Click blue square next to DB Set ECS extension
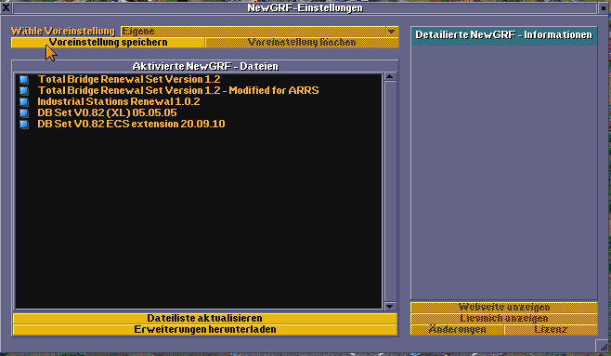611x356 pixels. 24,124
